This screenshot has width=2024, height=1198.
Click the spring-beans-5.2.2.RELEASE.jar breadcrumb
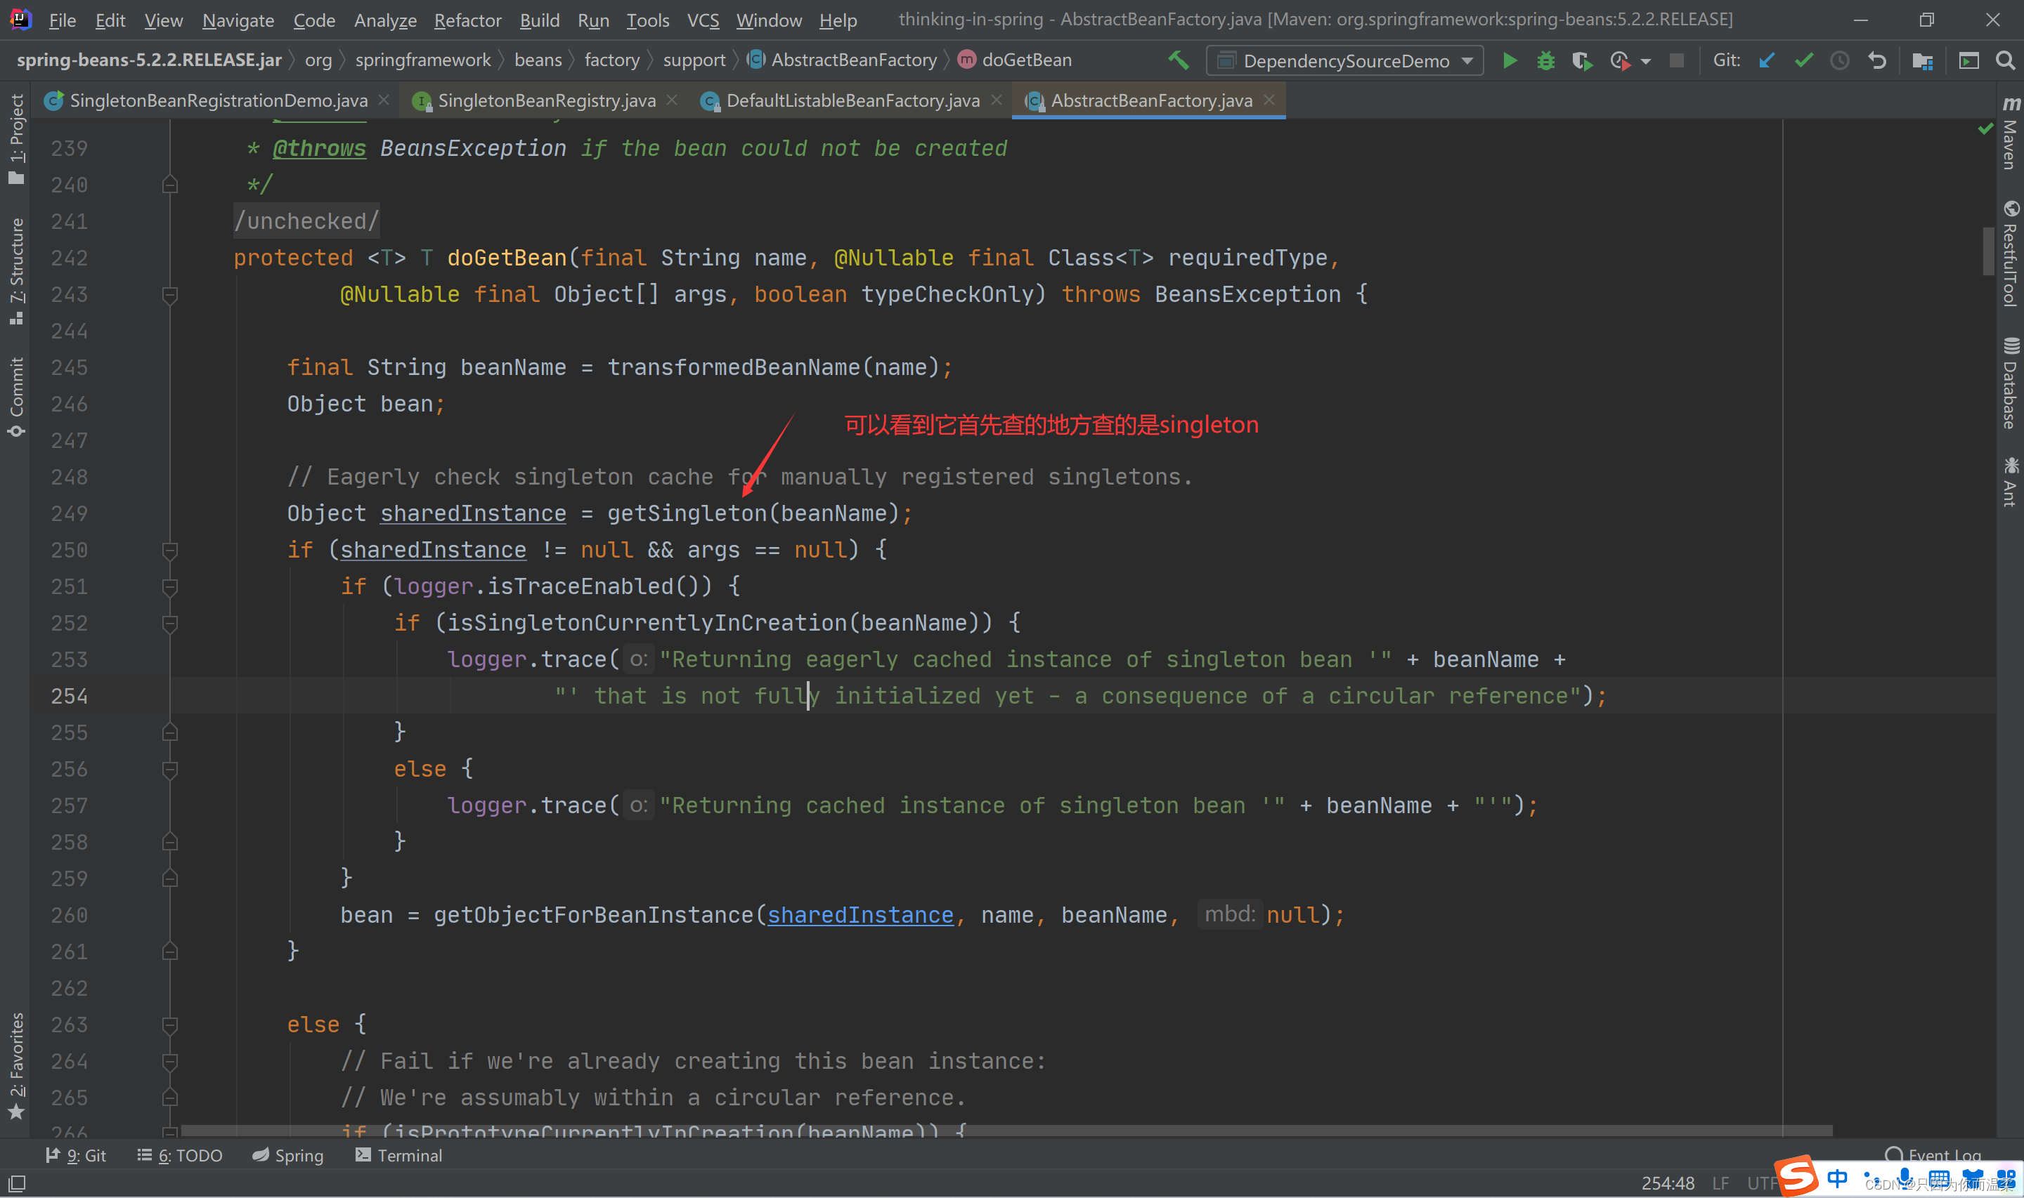point(148,60)
